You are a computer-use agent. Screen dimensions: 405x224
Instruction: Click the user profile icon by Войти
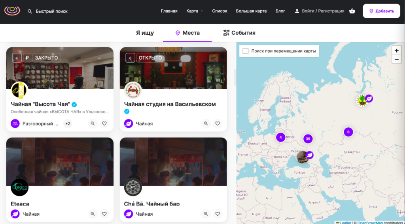297,11
